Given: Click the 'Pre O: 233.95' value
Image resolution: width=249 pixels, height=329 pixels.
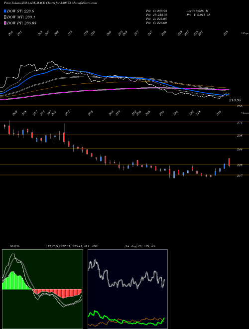Looking at the screenshot, I should pos(156,10).
